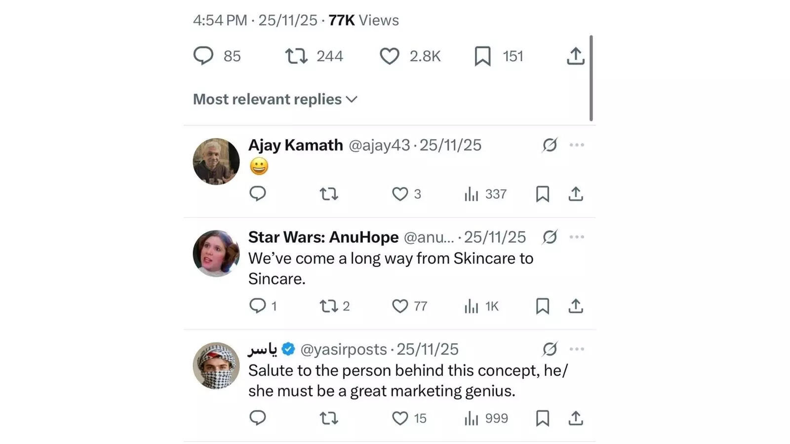Open Ajay Kamath's profile link

click(x=295, y=145)
